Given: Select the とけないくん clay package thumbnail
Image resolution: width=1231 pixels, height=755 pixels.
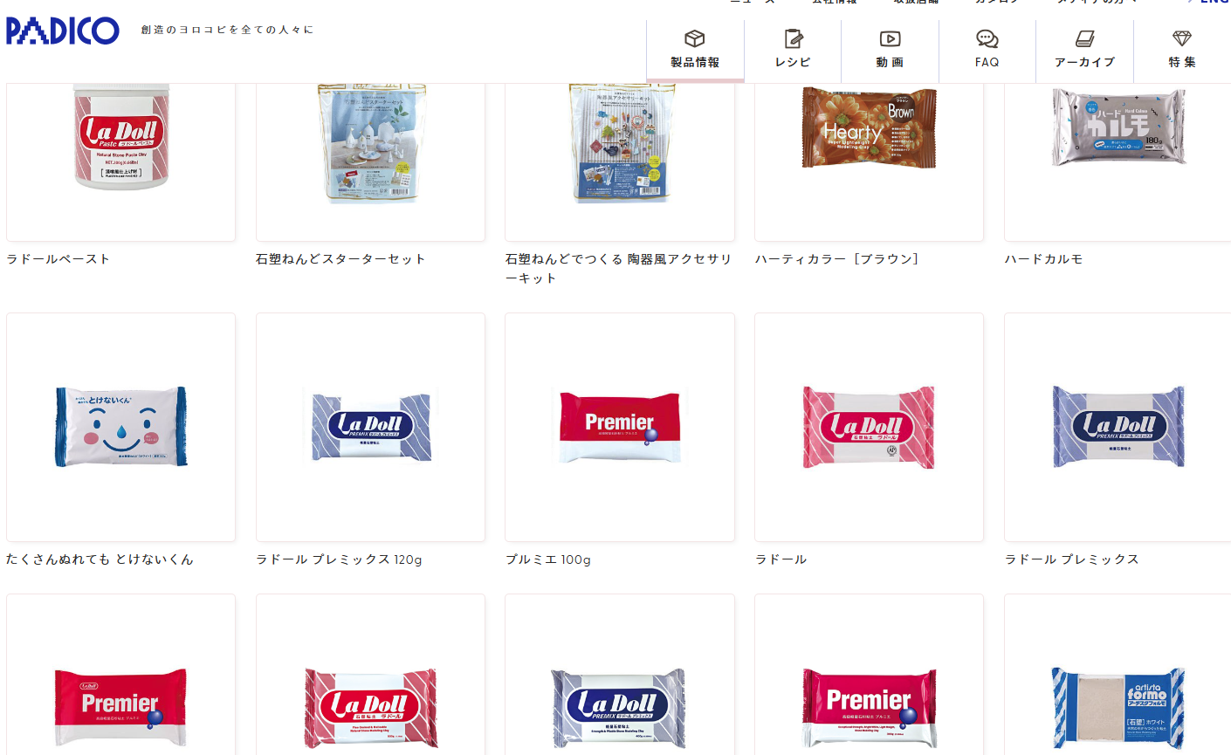Looking at the screenshot, I should [120, 427].
